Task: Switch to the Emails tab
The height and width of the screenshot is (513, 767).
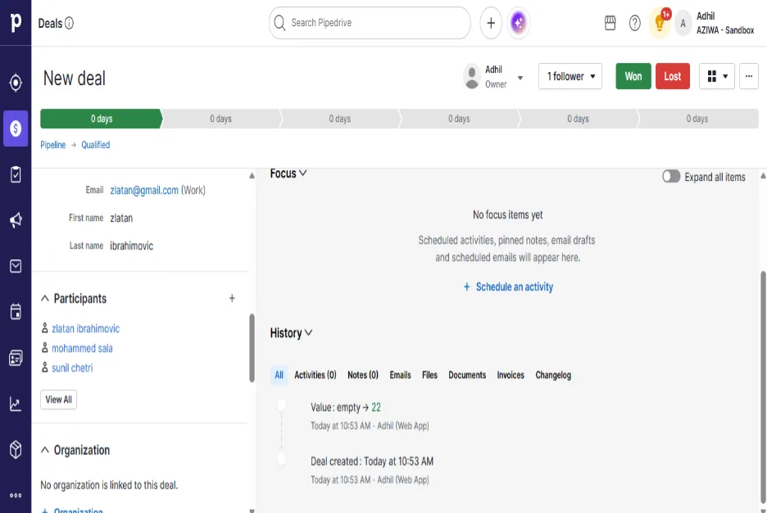Action: click(x=400, y=376)
